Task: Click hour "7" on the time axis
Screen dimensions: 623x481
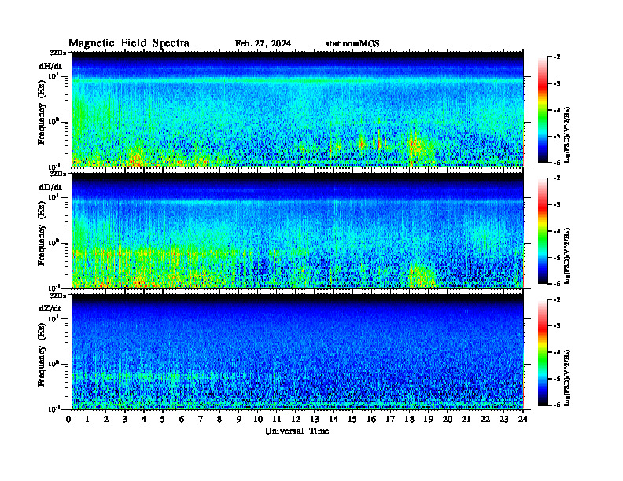Action: tap(201, 420)
